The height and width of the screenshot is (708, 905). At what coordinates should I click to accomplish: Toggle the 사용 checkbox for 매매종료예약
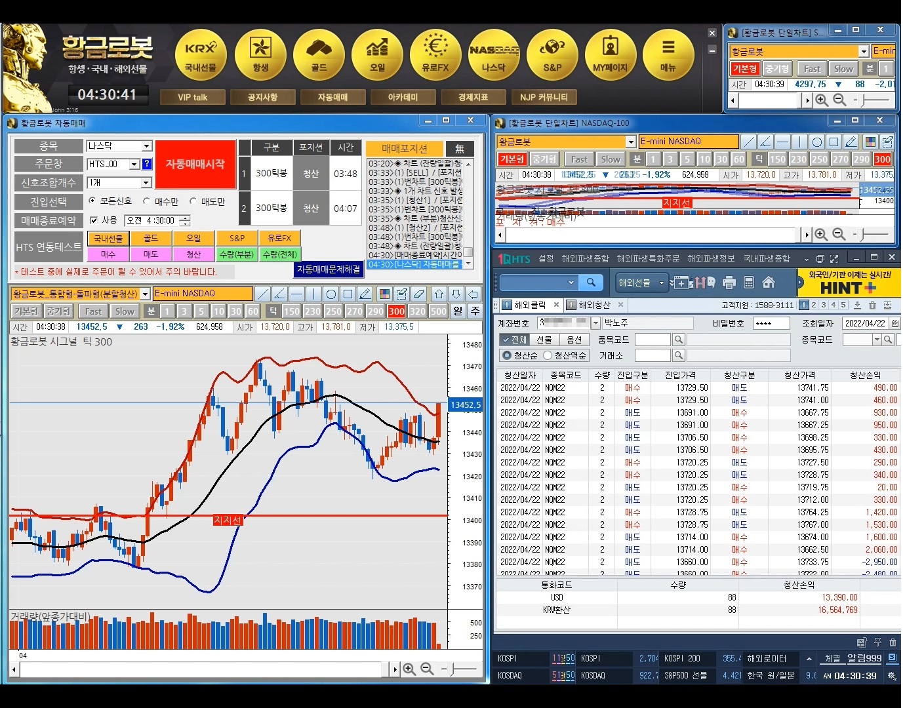click(94, 220)
